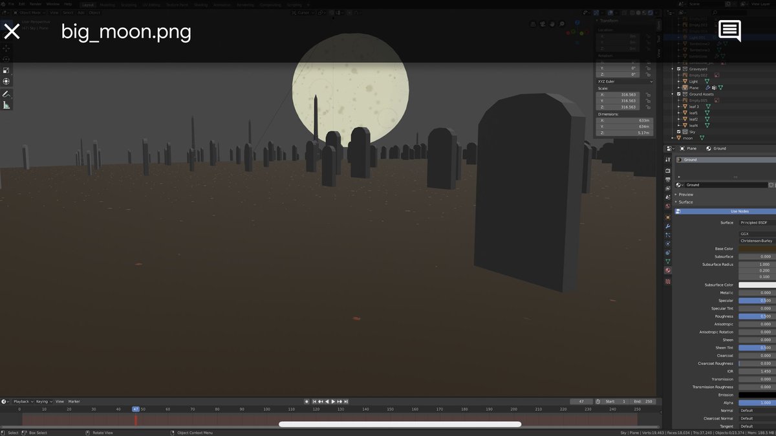Toggle the Graveyard collection checkbox
This screenshot has width=776, height=436.
tap(678, 69)
